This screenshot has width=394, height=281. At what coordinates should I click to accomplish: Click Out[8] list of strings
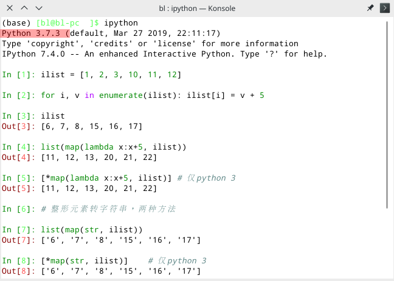pyautogui.click(x=121, y=271)
